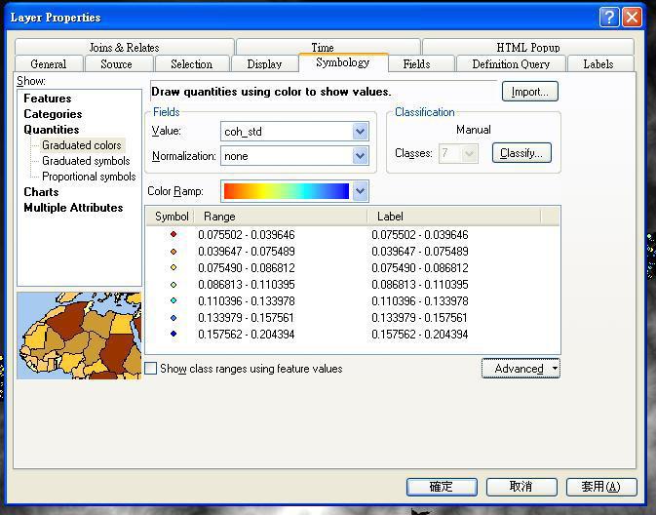The width and height of the screenshot is (656, 515).
Task: Switch to the Definition Query tab
Action: coord(511,64)
